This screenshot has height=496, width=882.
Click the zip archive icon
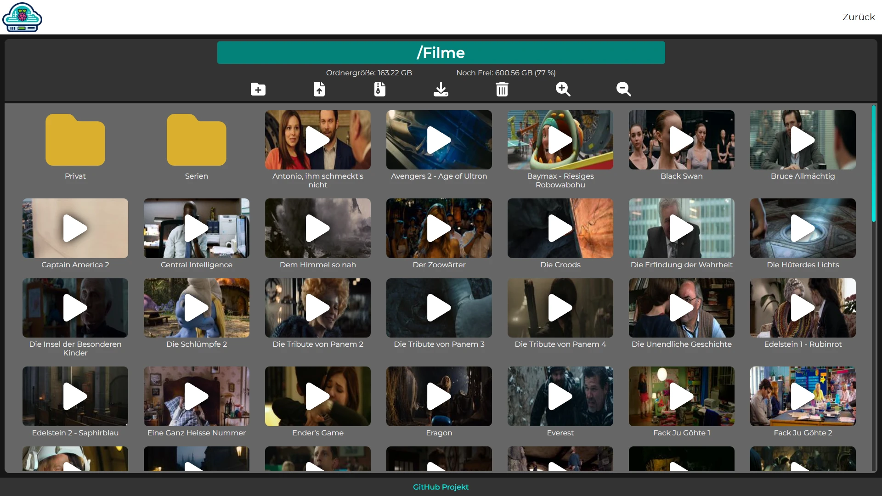[379, 89]
